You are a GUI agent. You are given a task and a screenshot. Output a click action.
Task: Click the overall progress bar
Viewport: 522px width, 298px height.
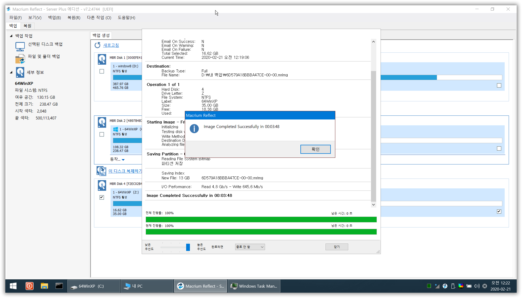point(261,220)
